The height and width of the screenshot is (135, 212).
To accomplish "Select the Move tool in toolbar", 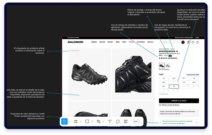I will 65,121.
